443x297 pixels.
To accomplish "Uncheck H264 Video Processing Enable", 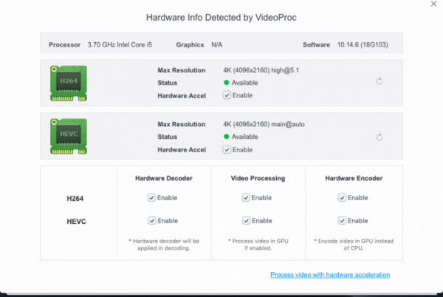I will click(x=246, y=198).
